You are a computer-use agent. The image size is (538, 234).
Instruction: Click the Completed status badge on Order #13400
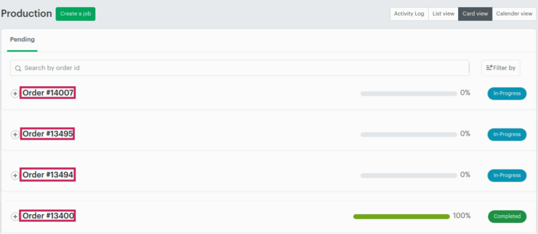pos(507,216)
